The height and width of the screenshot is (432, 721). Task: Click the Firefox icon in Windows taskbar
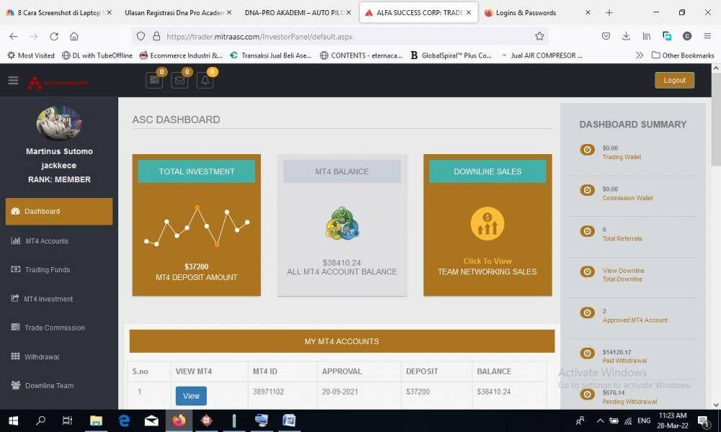point(179,420)
